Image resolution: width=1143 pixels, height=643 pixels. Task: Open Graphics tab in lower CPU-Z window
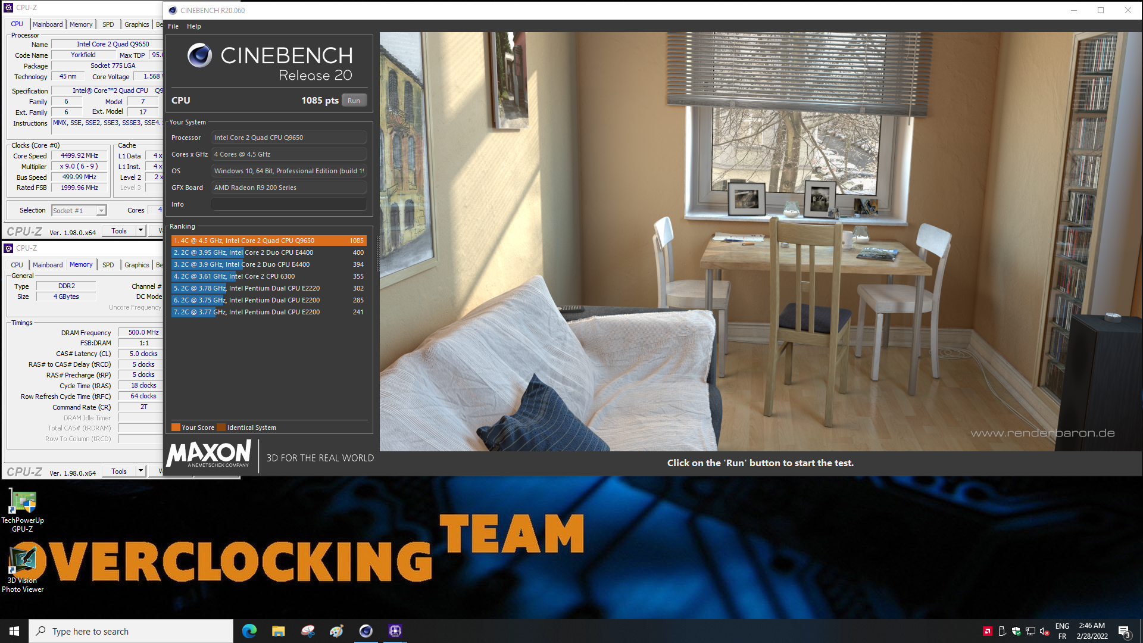(x=137, y=265)
